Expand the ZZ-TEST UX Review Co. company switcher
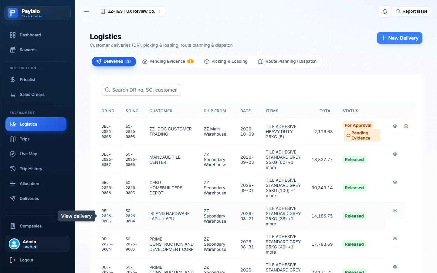Viewport: 437px width, 273px height. point(131,12)
